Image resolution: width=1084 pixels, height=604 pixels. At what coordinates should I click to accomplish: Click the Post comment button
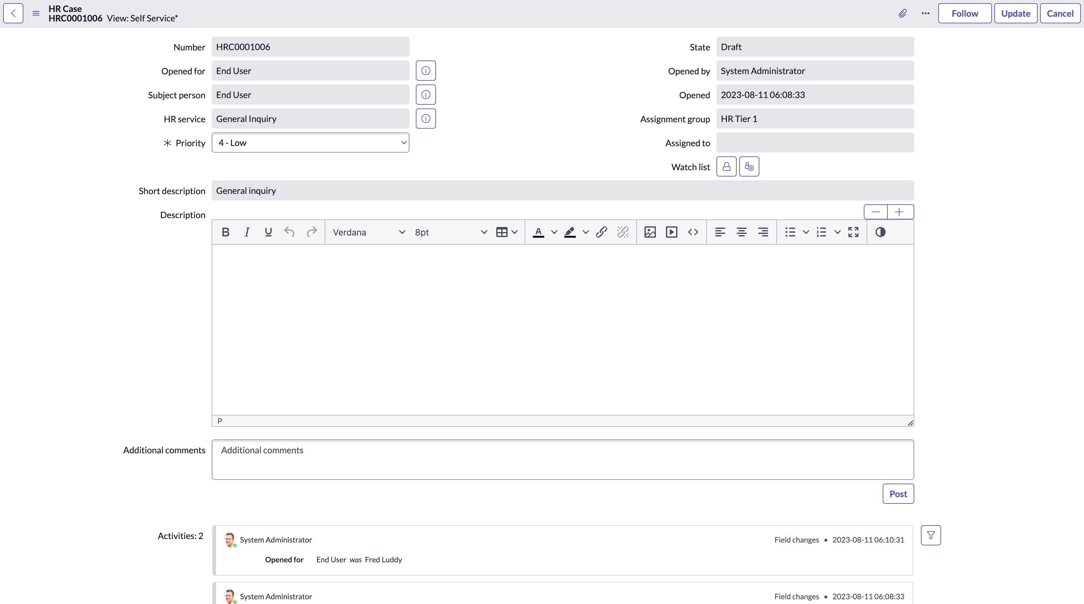[x=898, y=494]
